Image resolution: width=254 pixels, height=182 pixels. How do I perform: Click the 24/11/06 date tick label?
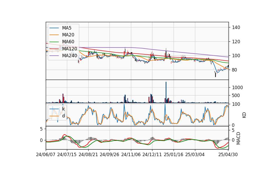[131, 155]
